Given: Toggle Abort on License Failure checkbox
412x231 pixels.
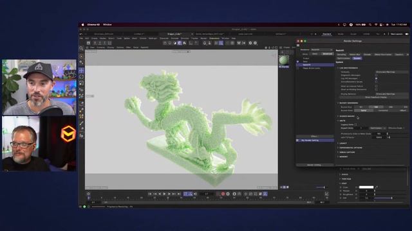Looking at the screenshot, I should [376, 86].
